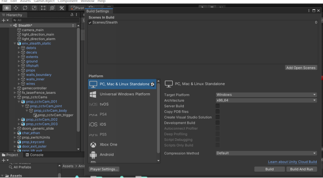
Task: Open custom editor tools wrench icon
Action: coord(62,8)
